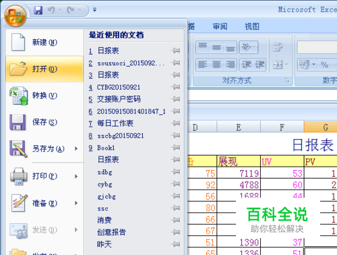This screenshot has height=255, width=337.
Task: Choose 打开 (O) from the Office menu
Action: (x=44, y=69)
